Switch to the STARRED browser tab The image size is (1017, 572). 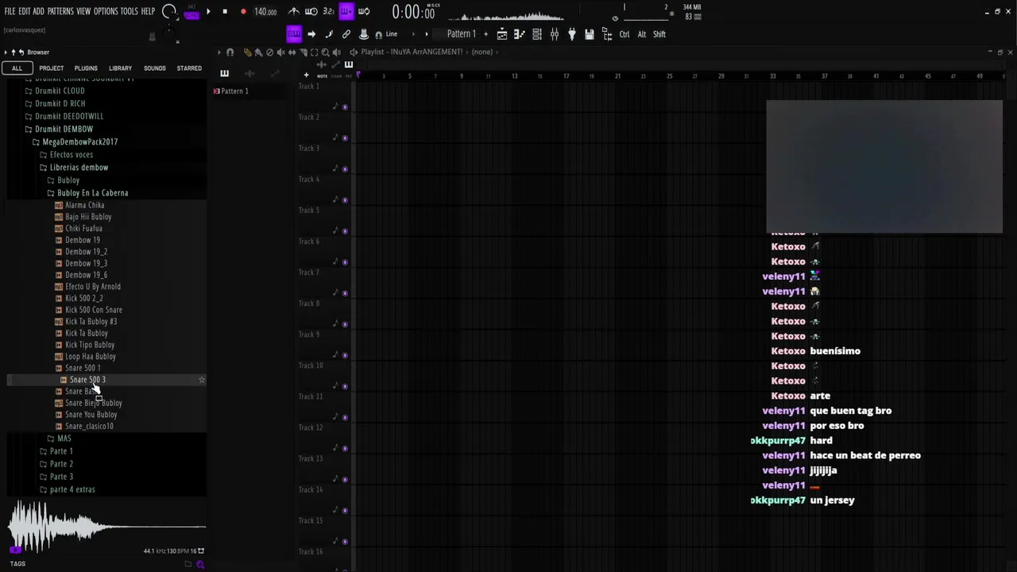point(189,68)
